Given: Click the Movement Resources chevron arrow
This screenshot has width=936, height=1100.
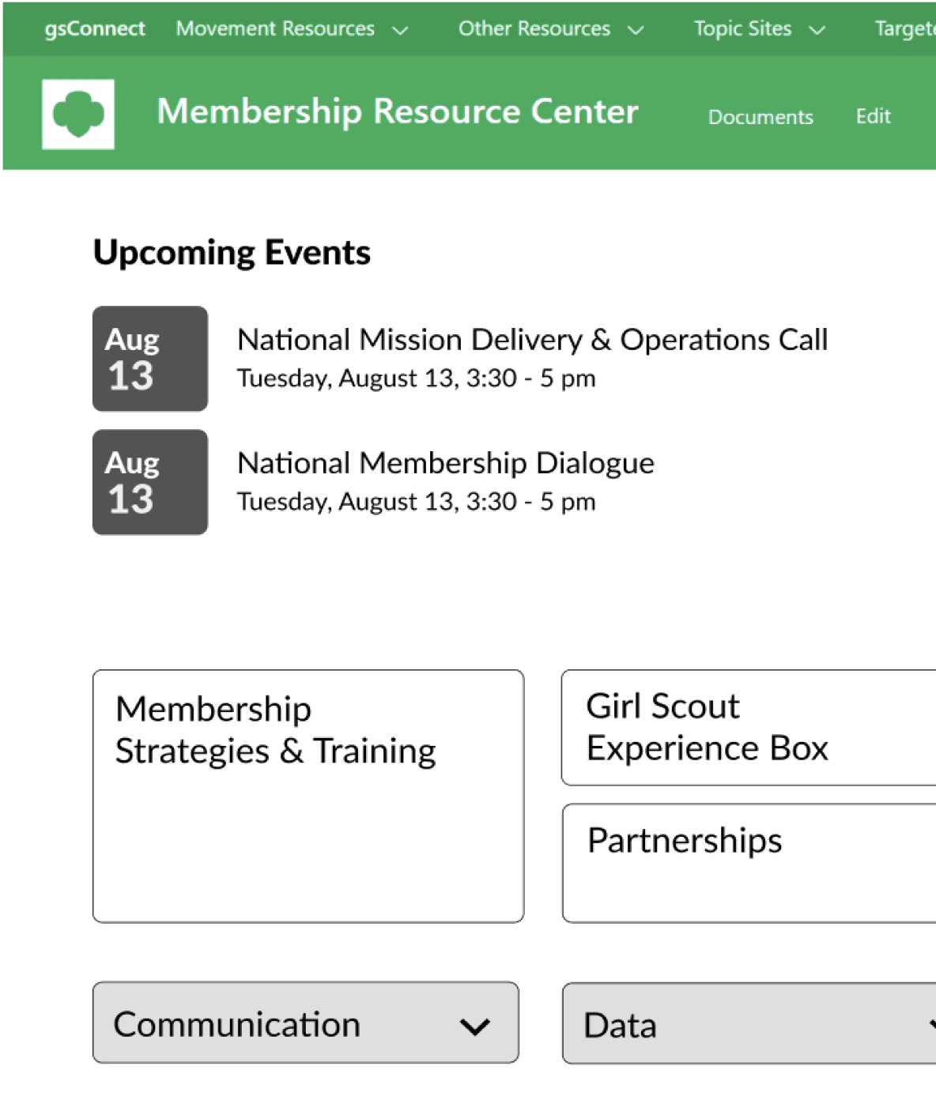Looking at the screenshot, I should (x=401, y=31).
